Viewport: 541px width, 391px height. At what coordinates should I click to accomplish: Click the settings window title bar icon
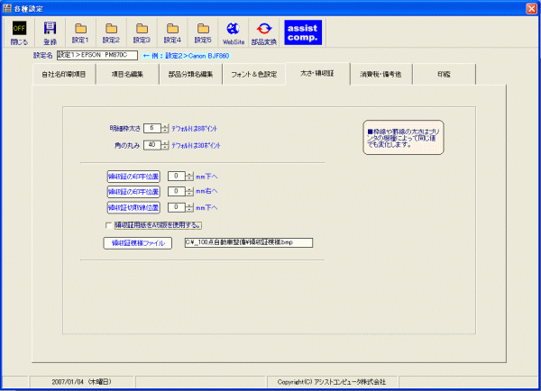tap(7, 8)
